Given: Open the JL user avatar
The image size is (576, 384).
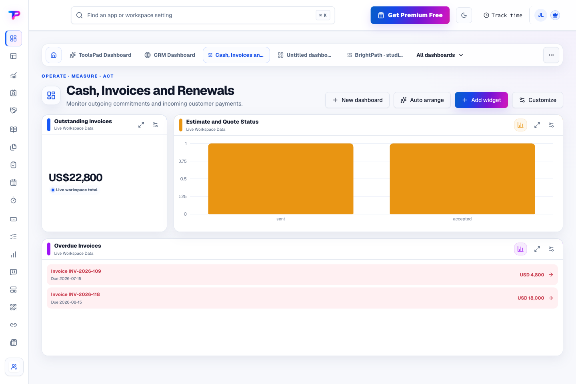Looking at the screenshot, I should [x=541, y=15].
